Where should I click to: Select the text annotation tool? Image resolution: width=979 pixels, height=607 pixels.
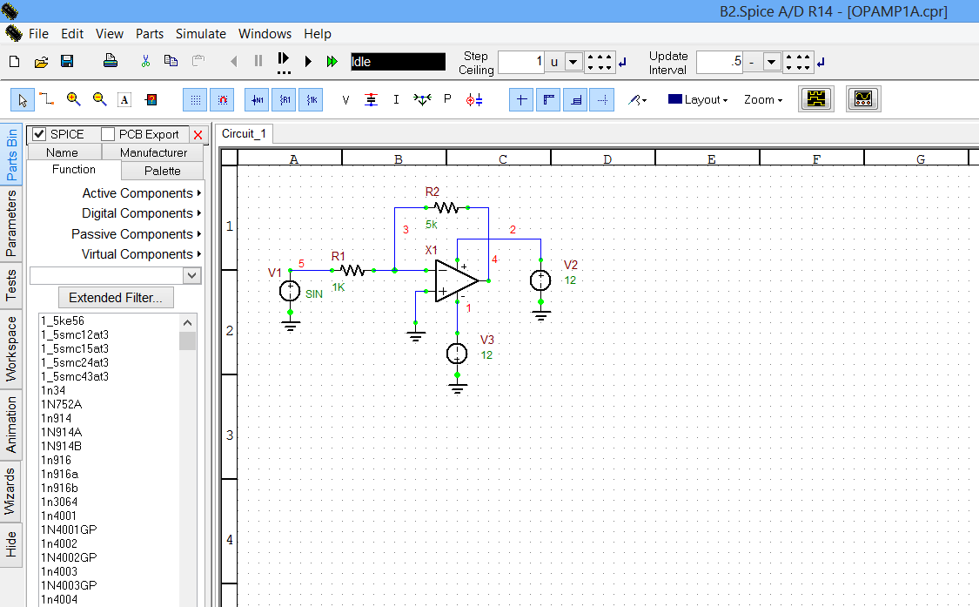pos(124,100)
